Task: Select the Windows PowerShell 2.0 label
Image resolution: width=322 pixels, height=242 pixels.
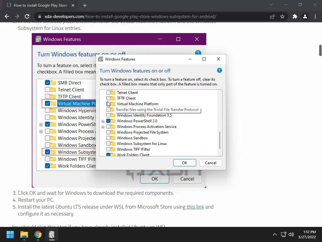Action: (x=137, y=121)
